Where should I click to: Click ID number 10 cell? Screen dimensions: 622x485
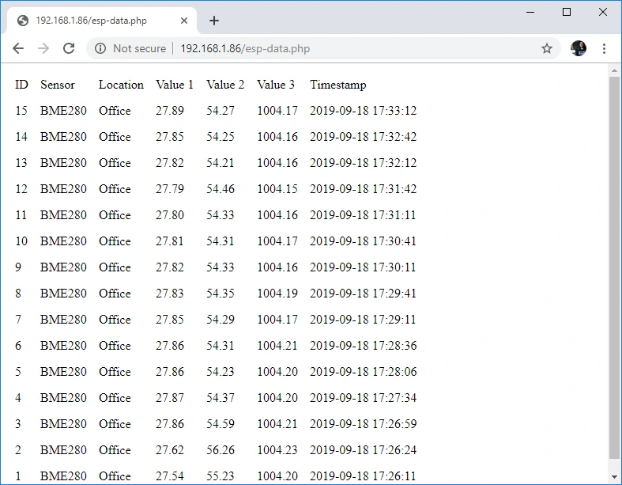(x=21, y=241)
